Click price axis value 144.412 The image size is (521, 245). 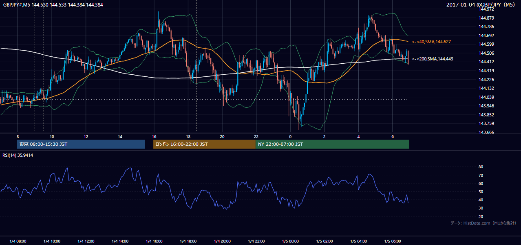coord(486,62)
